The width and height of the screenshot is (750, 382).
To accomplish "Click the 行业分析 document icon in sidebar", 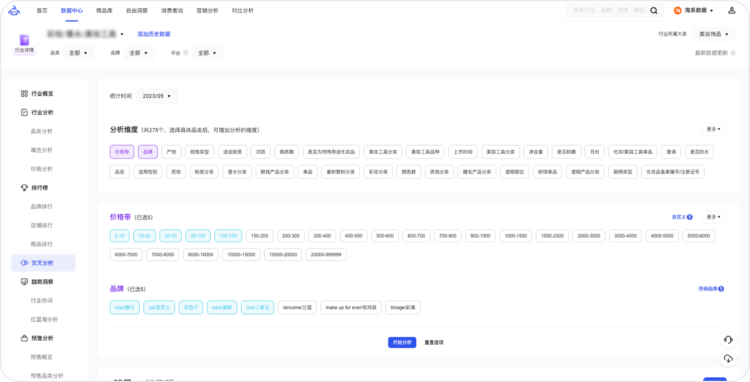I will point(24,112).
